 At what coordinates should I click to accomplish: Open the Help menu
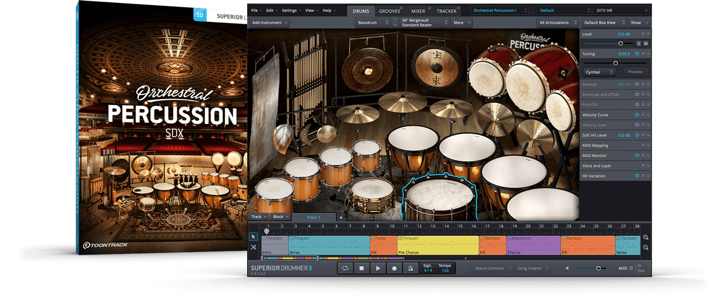pos(329,10)
